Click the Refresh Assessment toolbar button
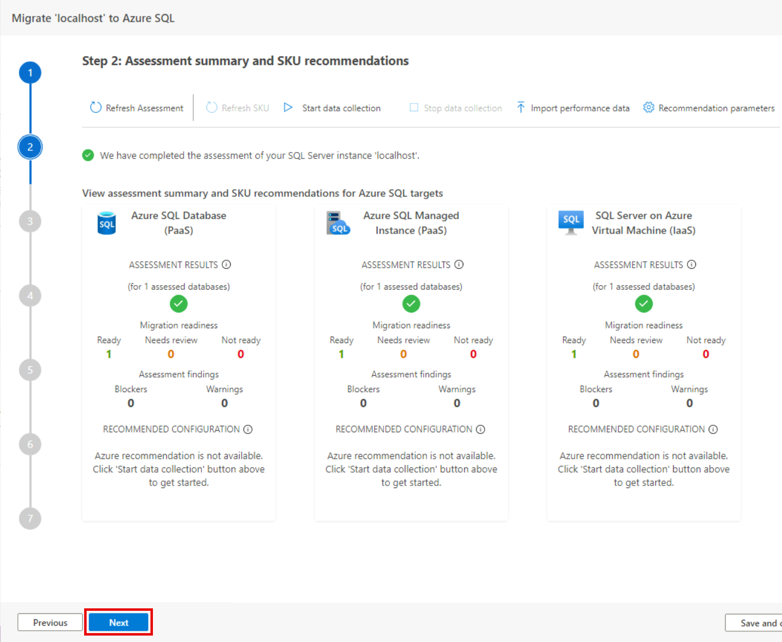 (x=137, y=108)
